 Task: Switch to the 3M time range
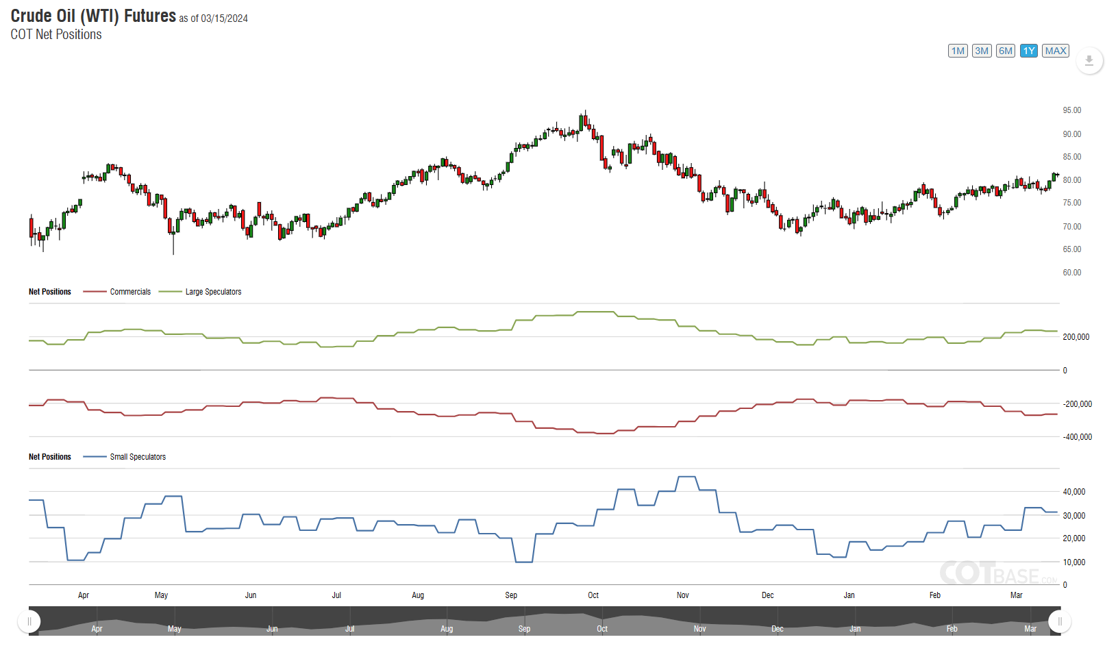[982, 51]
